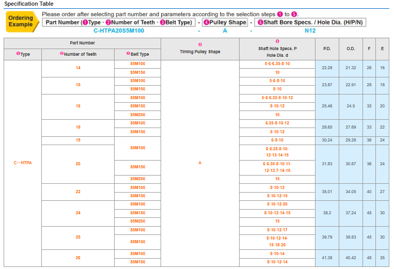
Task: Select S5M250 belt type for 24 teeth
Action: [137, 221]
